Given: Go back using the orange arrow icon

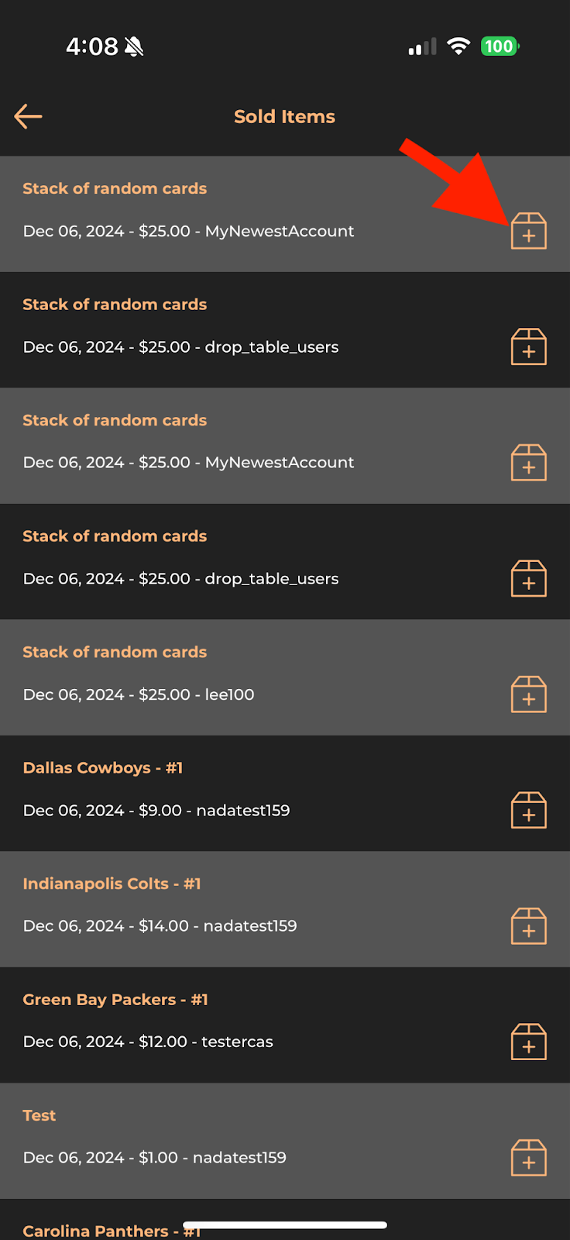Looking at the screenshot, I should click(28, 117).
